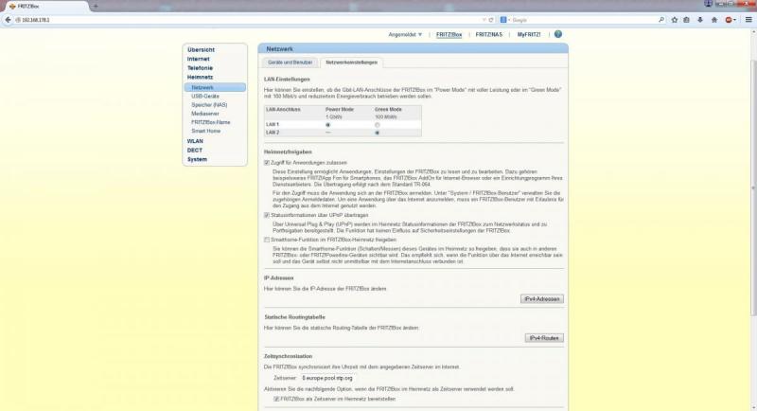Screen dimensions: 757x411
Task: Open USB-Geräte in Heimnetz menu
Action: click(208, 96)
